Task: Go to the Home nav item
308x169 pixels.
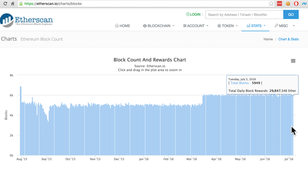Action: point(123,26)
